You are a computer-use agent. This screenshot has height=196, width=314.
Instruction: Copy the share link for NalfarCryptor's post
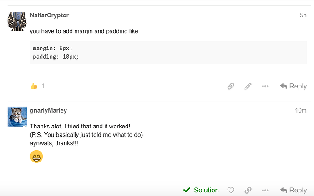tap(231, 86)
